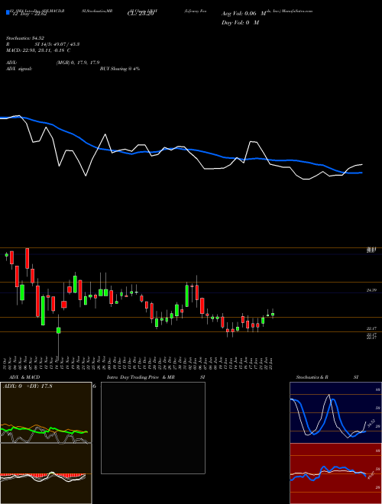Click the 'Avg Vol: 0.06 M' label
Screen dimensions: 382x504
244,14
